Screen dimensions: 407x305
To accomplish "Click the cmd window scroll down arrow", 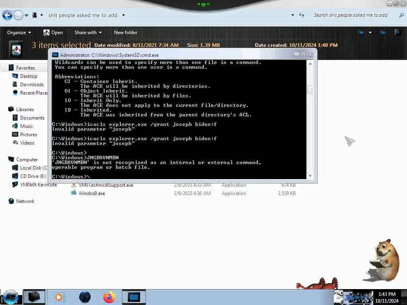I will (x=310, y=176).
